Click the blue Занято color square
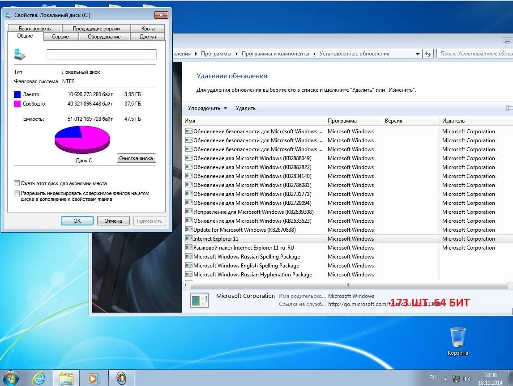The width and height of the screenshot is (513, 386). pyautogui.click(x=17, y=94)
